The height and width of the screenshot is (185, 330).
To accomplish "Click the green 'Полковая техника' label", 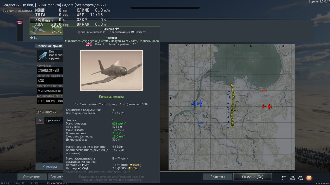I will coord(111,97).
